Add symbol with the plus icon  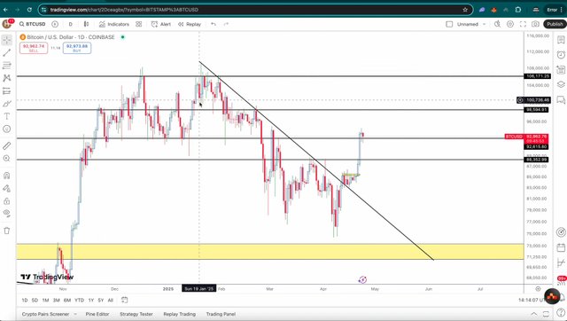[55, 24]
